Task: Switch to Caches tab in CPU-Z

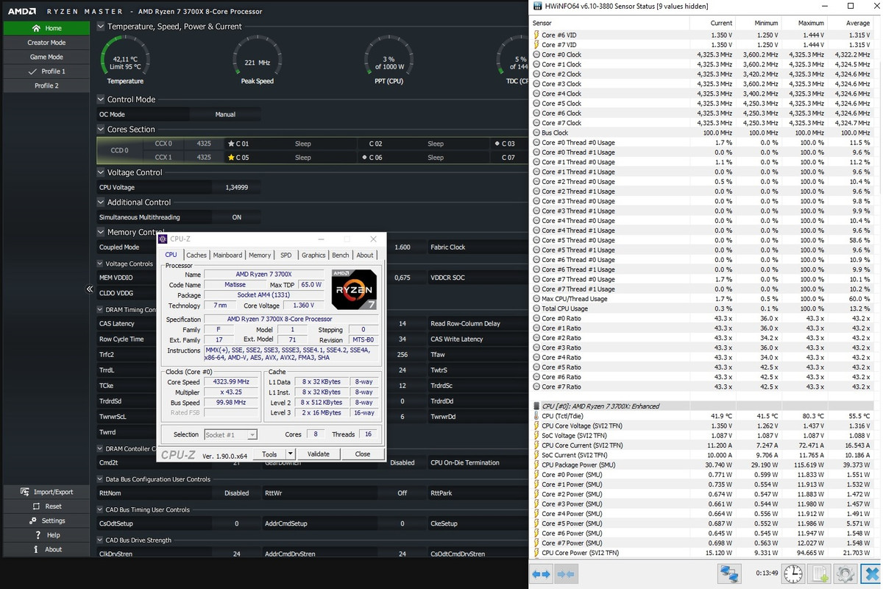Action: click(196, 255)
